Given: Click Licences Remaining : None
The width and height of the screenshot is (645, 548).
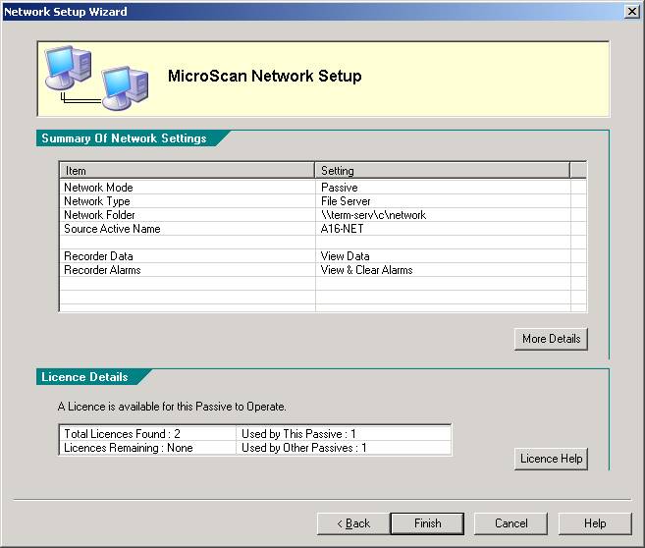Looking at the screenshot, I should [129, 448].
